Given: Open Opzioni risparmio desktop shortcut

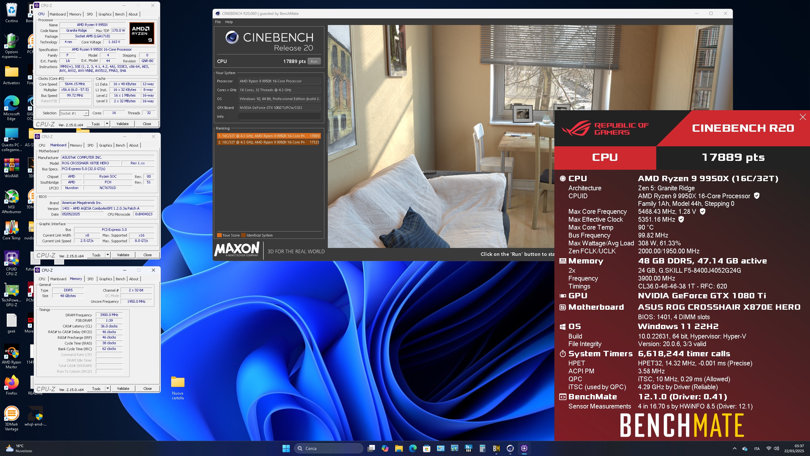Looking at the screenshot, I should pos(11,46).
